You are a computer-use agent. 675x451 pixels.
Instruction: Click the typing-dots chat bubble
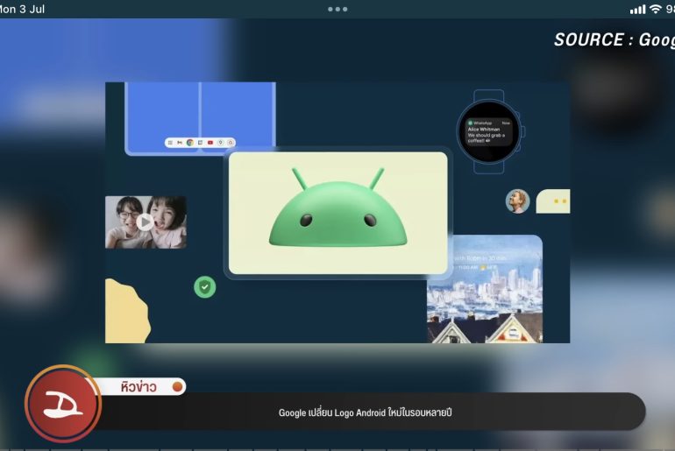click(553, 201)
